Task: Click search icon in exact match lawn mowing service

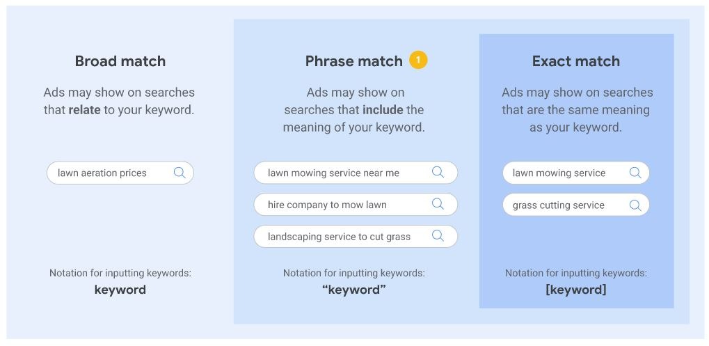Action: [x=635, y=173]
